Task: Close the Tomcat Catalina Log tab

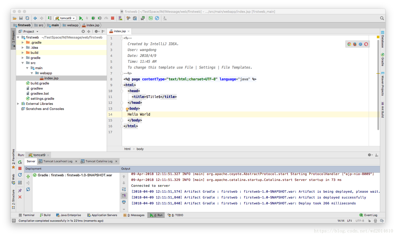Action: [x=116, y=161]
